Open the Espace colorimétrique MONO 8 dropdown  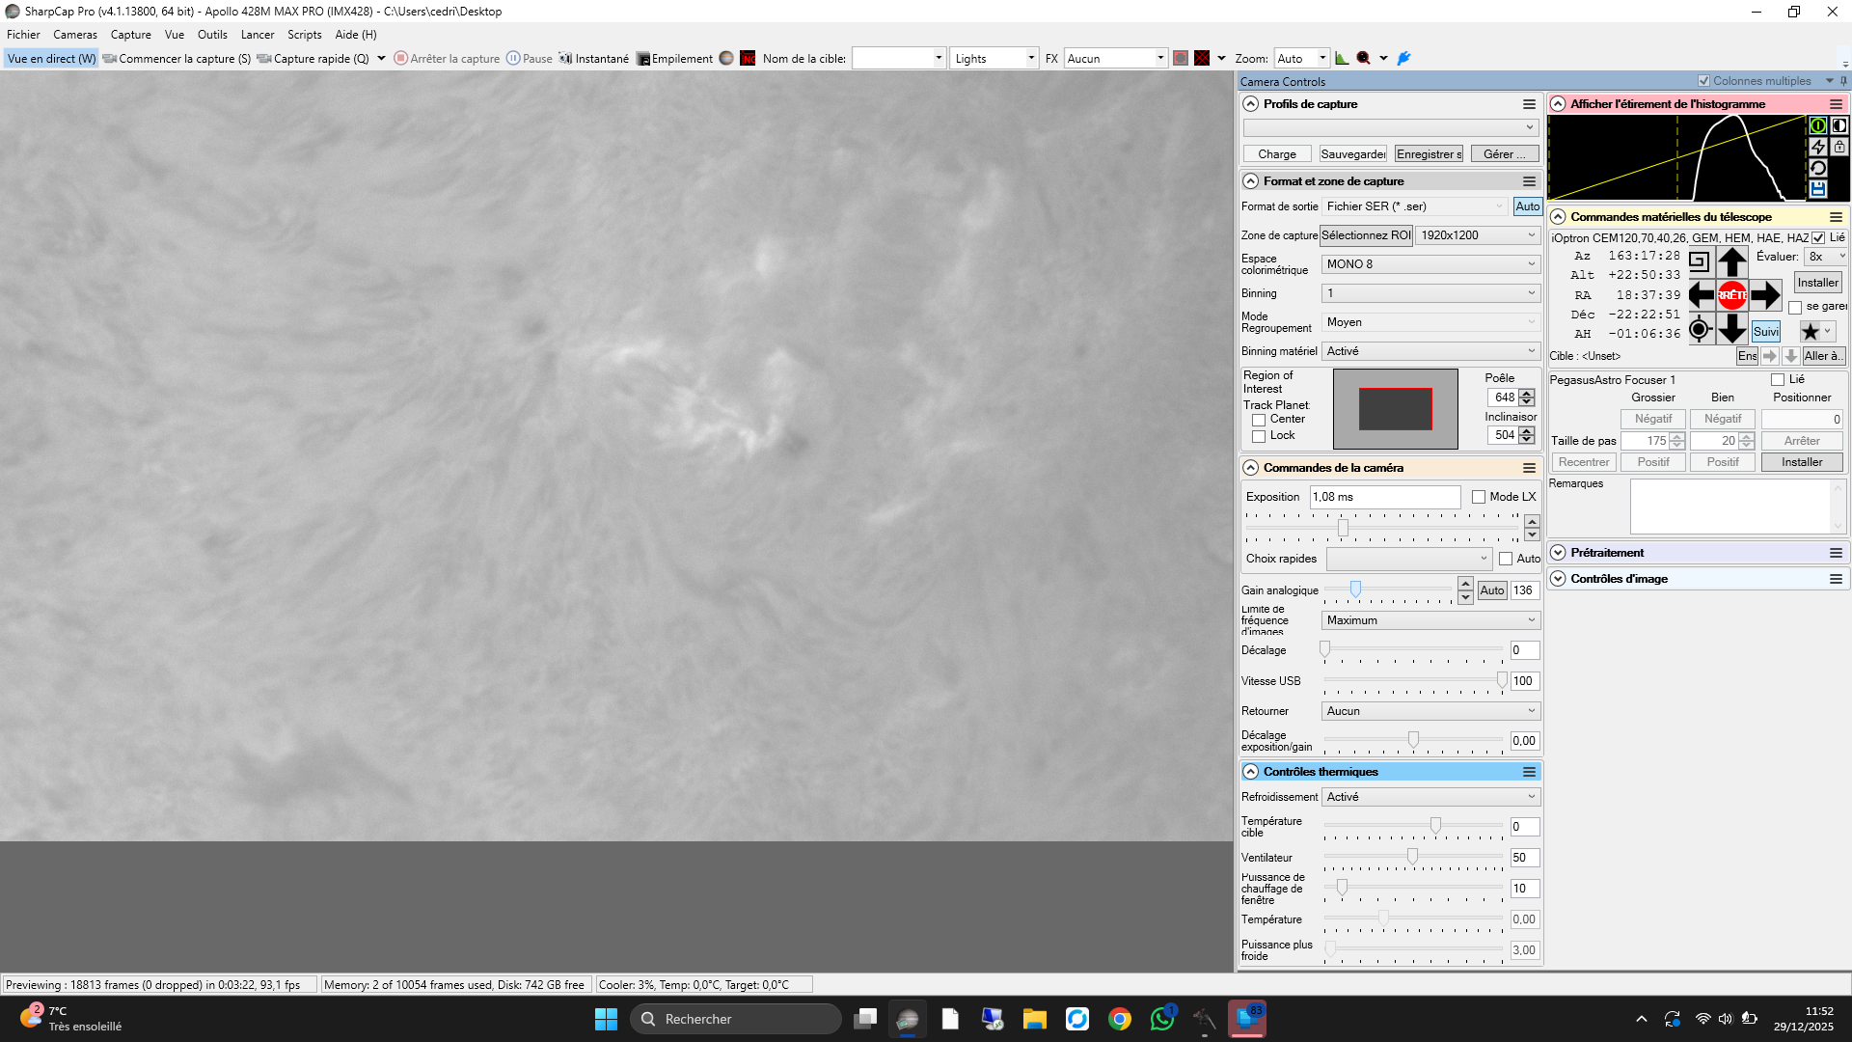point(1430,264)
